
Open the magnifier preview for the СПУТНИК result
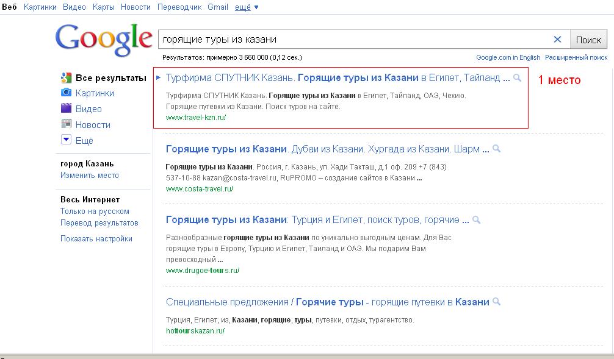pyautogui.click(x=516, y=79)
